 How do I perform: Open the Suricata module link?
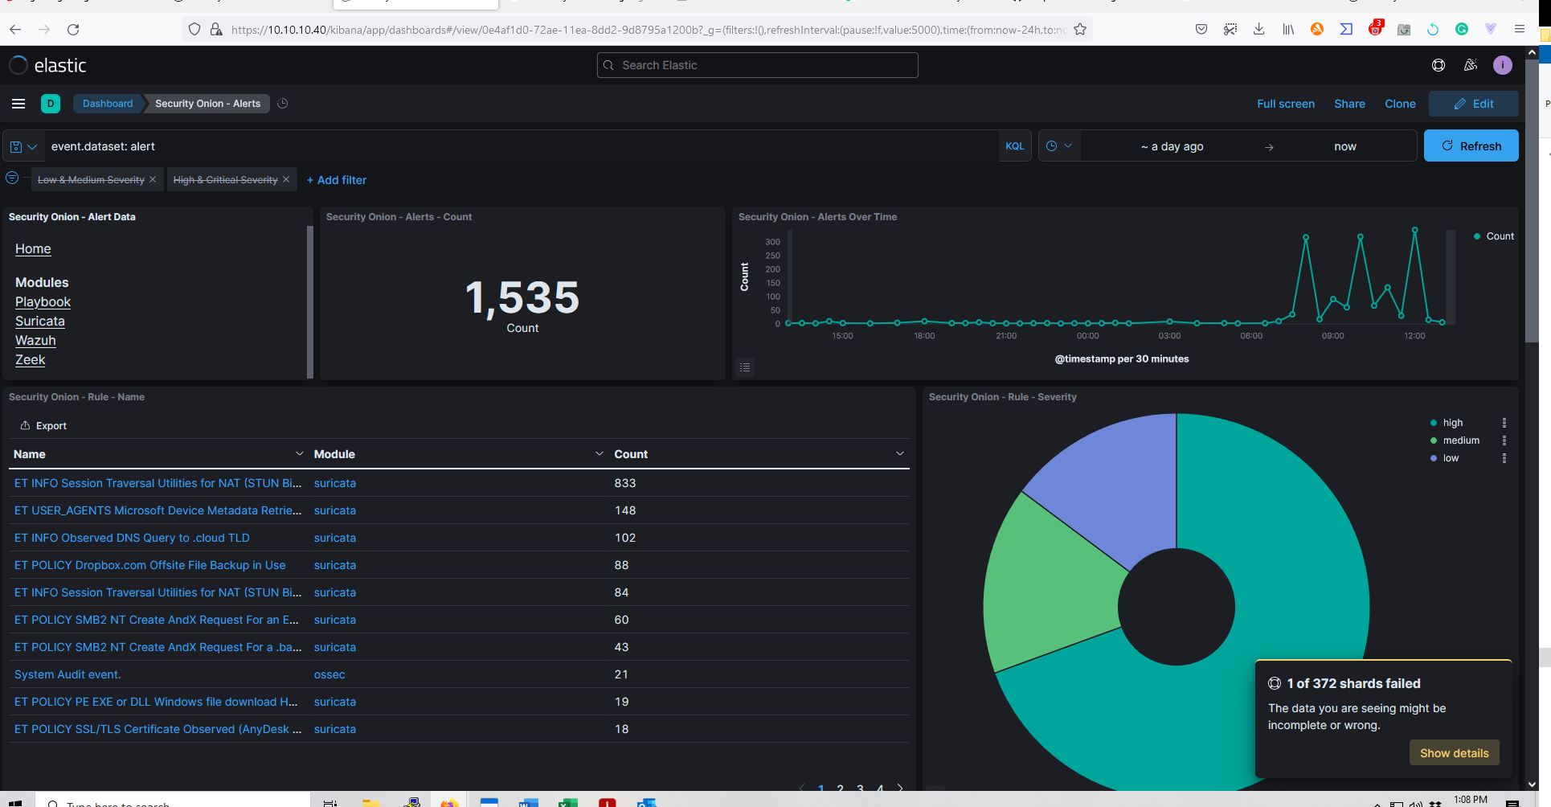coord(40,322)
